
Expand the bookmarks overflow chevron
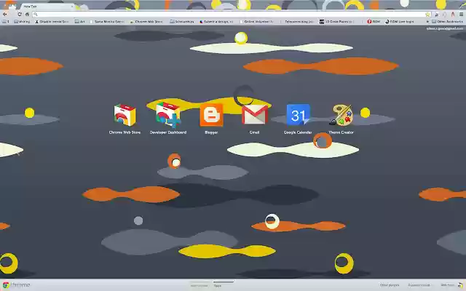427,22
